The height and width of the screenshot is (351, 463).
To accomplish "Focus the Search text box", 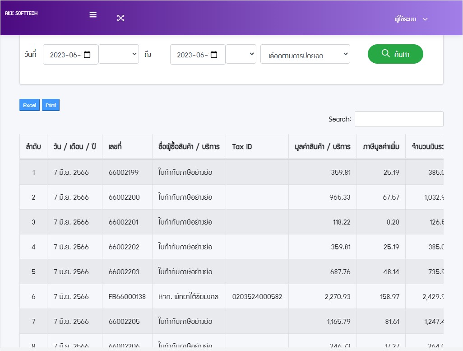I will click(398, 119).
